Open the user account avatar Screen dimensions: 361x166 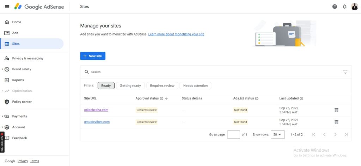point(354,7)
